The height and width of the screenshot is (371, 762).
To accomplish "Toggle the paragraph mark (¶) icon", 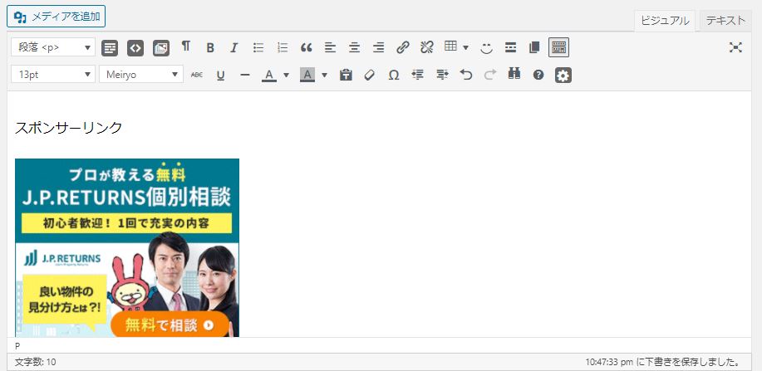I will (186, 46).
